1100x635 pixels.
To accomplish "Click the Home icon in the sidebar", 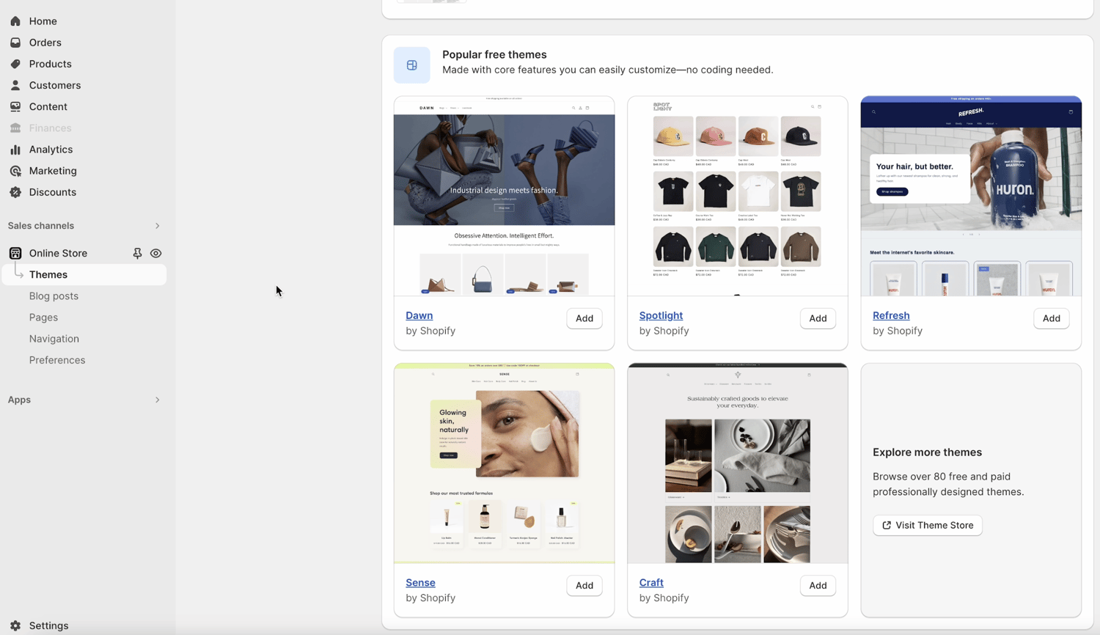I will coord(15,21).
